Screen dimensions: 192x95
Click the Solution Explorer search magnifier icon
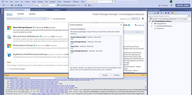(188, 16)
